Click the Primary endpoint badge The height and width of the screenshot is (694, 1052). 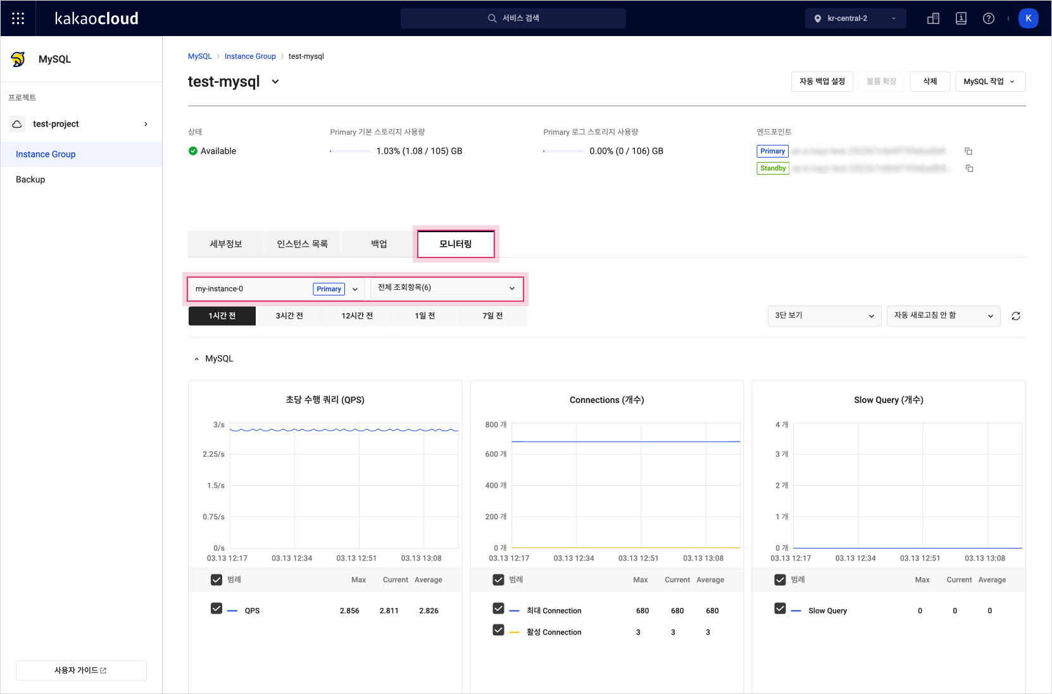click(773, 151)
